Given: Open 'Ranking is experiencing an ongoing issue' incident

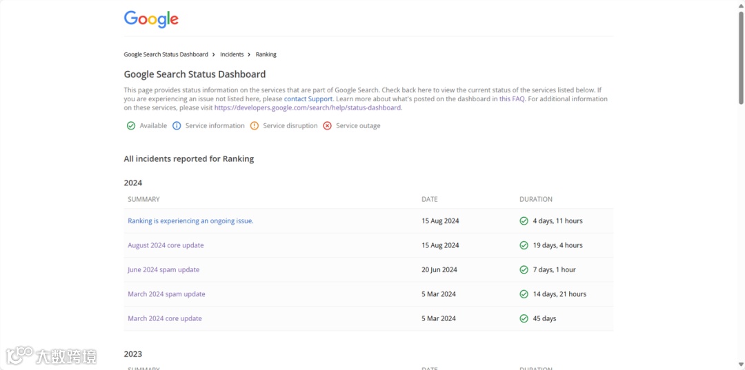Looking at the screenshot, I should [x=190, y=221].
